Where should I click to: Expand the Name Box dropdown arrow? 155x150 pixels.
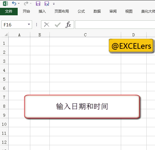[29, 24]
